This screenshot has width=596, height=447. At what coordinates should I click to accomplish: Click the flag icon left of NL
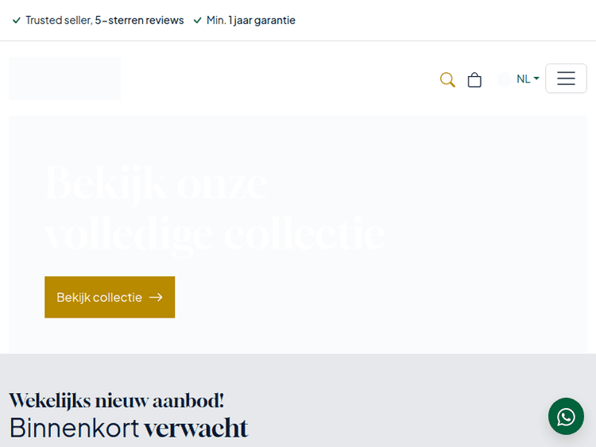pos(505,79)
